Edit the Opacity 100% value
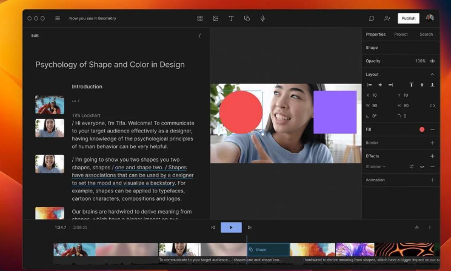This screenshot has height=271, width=451. [x=420, y=61]
